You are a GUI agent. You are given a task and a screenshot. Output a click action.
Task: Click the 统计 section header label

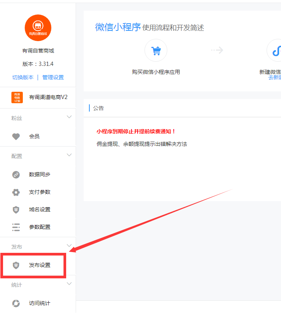[17, 285]
